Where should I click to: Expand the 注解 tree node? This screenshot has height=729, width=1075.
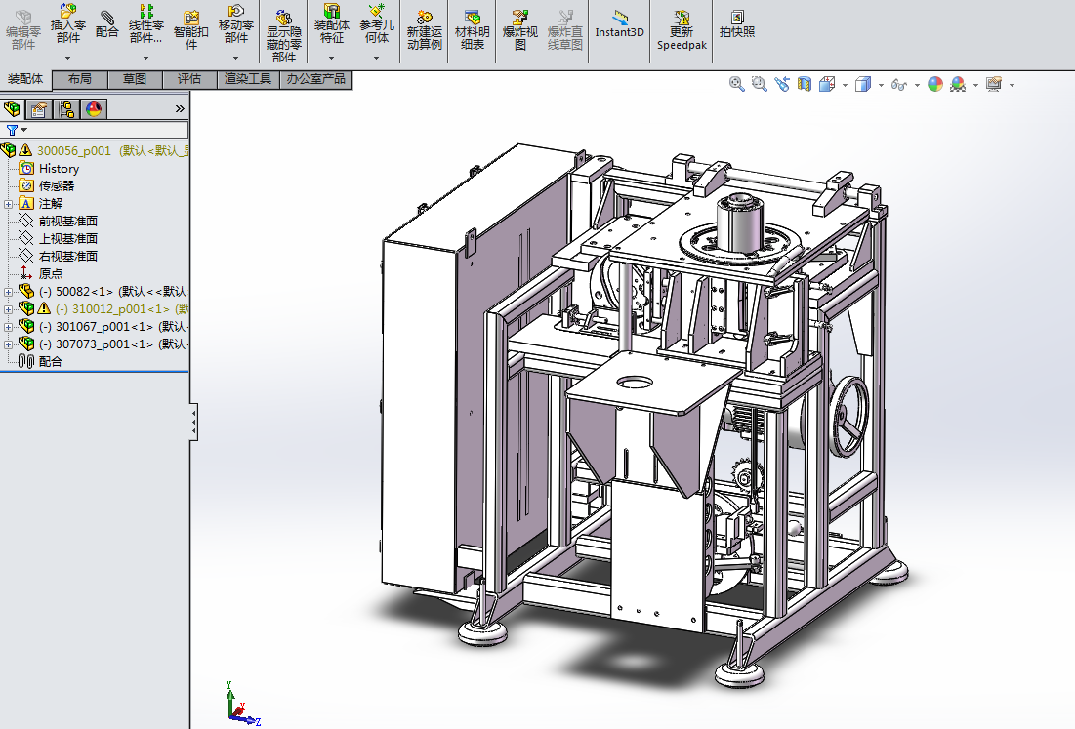click(9, 204)
